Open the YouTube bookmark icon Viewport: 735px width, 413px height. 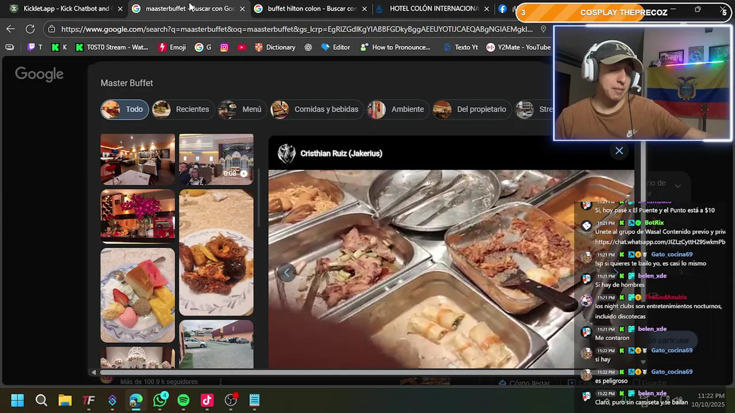[x=242, y=47]
